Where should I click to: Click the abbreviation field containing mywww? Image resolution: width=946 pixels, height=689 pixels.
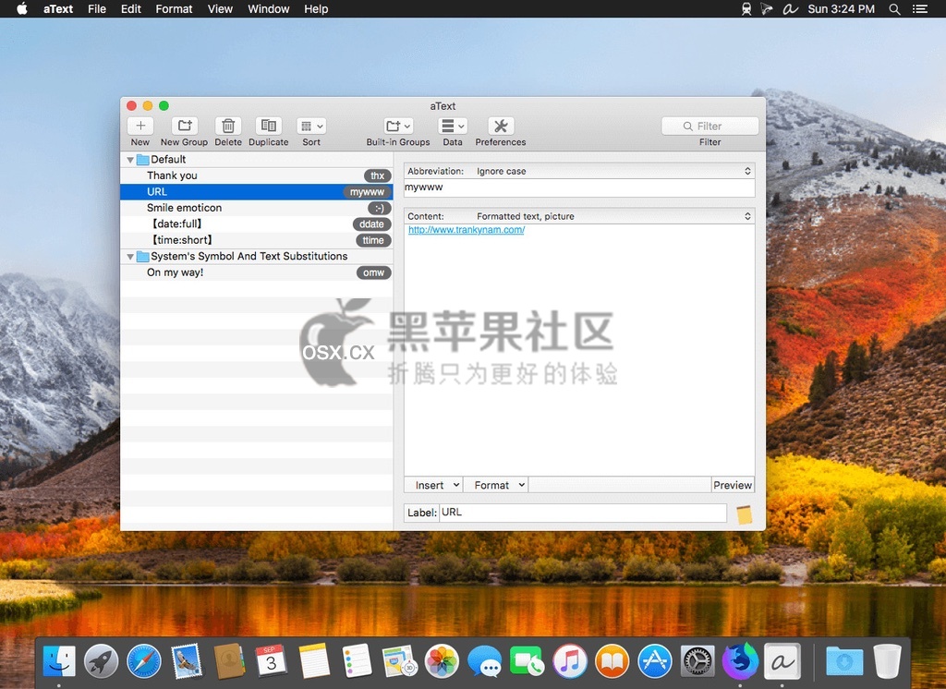579,187
